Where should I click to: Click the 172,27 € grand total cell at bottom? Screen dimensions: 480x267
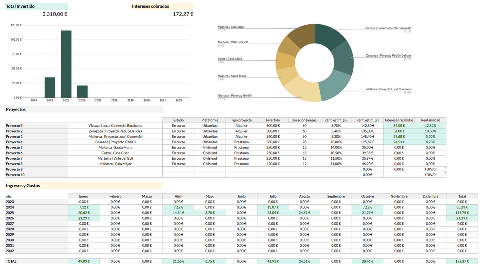[x=462, y=261]
